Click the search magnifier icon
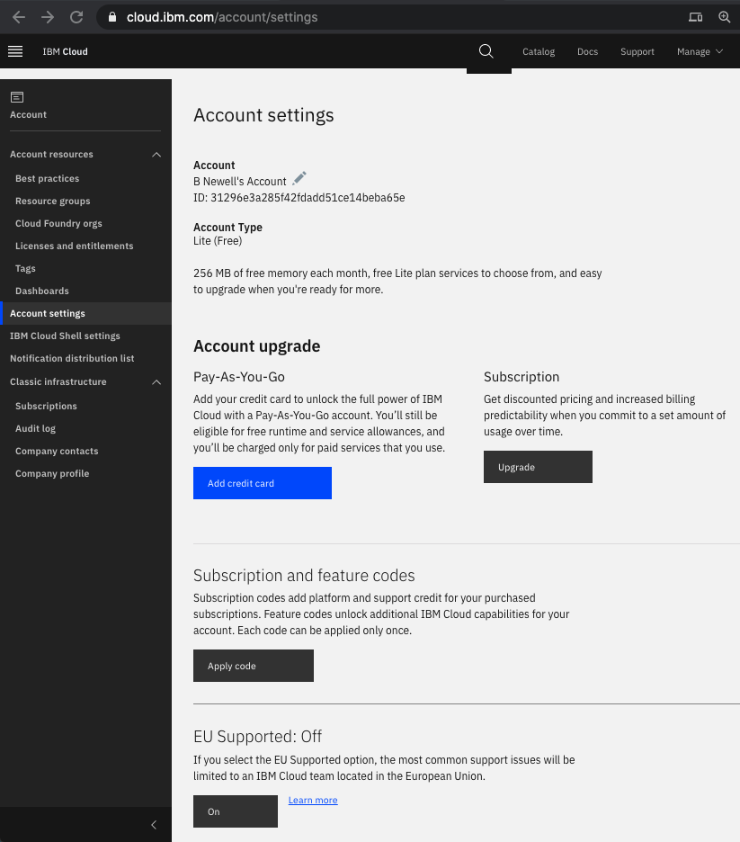740x842 pixels. (486, 51)
